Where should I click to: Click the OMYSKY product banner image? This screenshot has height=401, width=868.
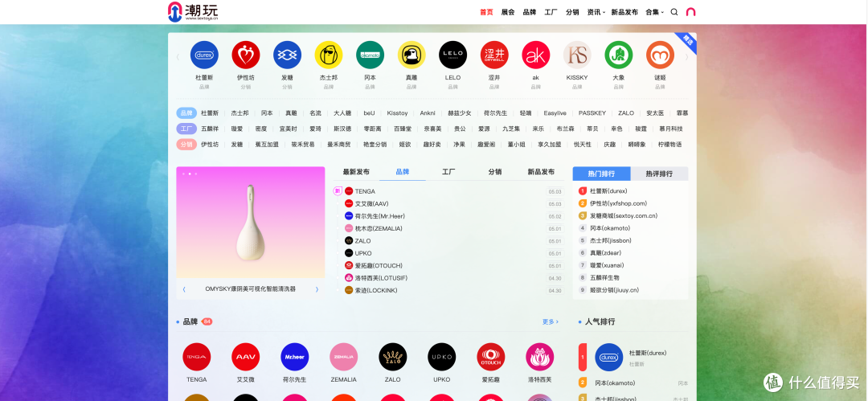coord(251,223)
